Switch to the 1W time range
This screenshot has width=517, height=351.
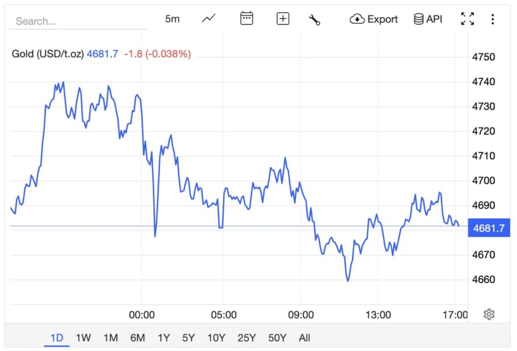83,337
